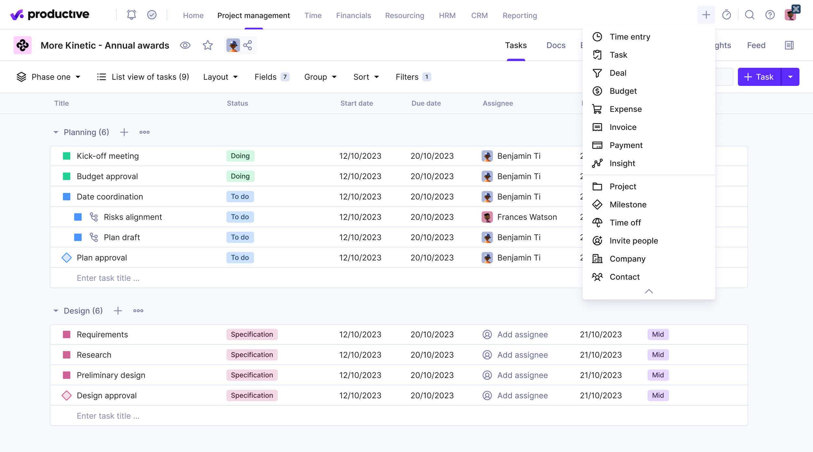Switch to the Docs tab
813x452 pixels.
(x=556, y=45)
